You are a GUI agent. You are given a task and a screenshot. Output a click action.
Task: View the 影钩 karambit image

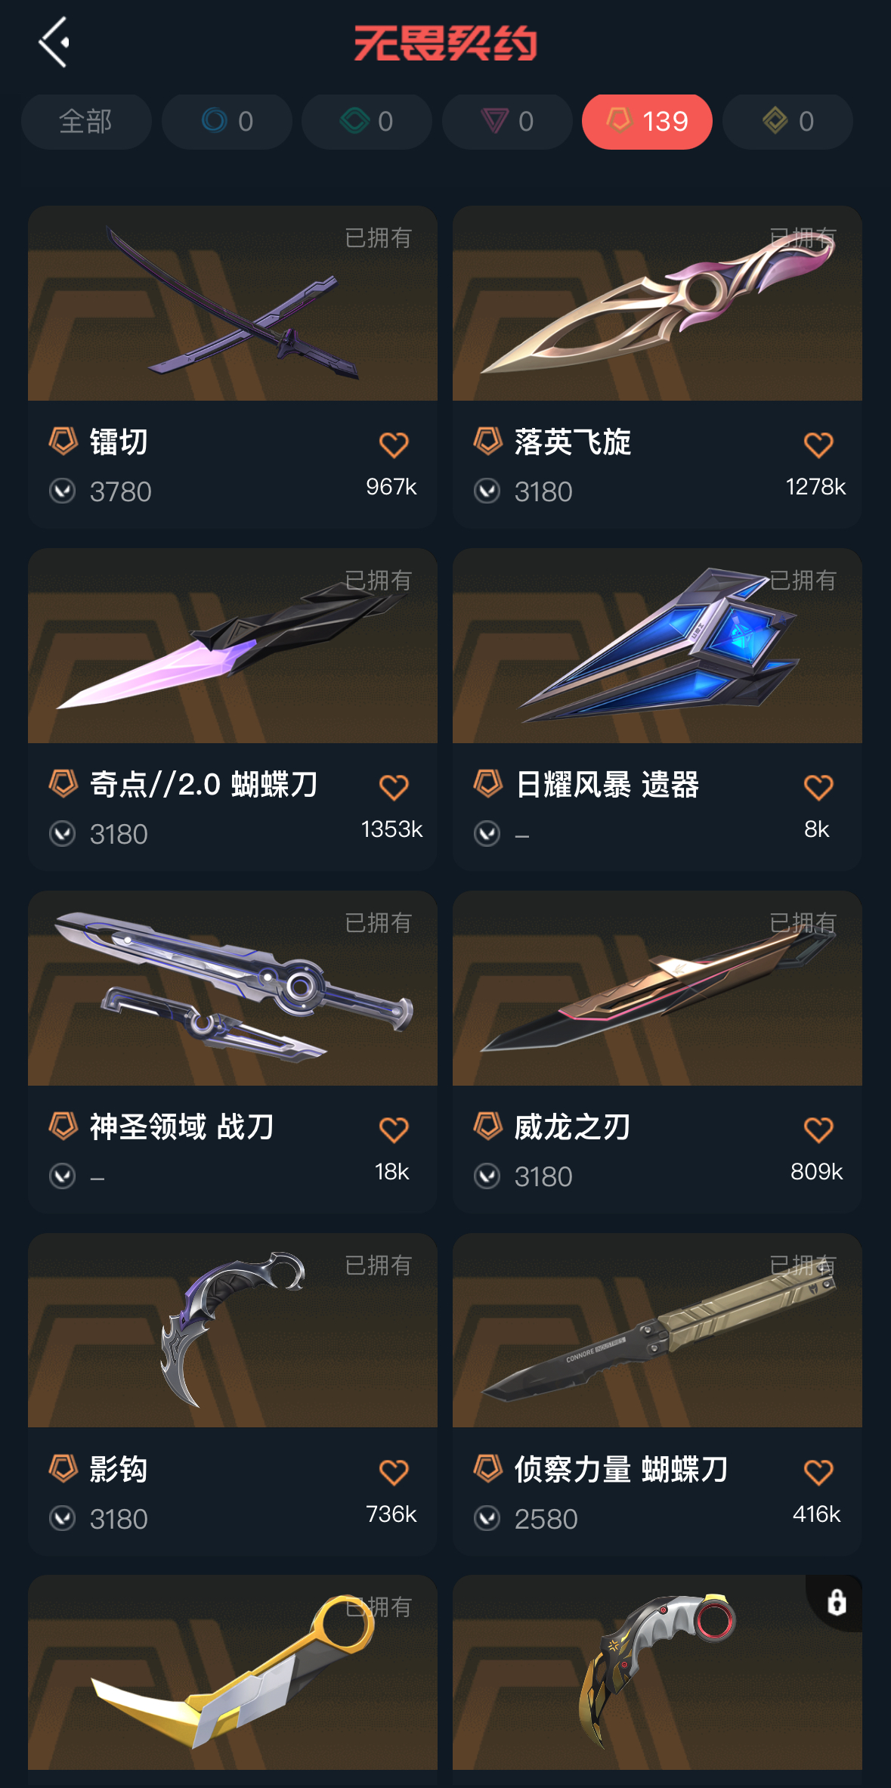tap(233, 1331)
